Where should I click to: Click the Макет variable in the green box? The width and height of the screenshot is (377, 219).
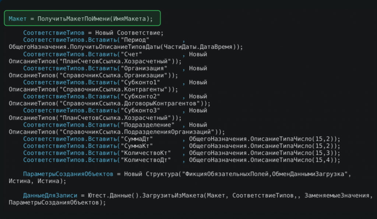18,19
